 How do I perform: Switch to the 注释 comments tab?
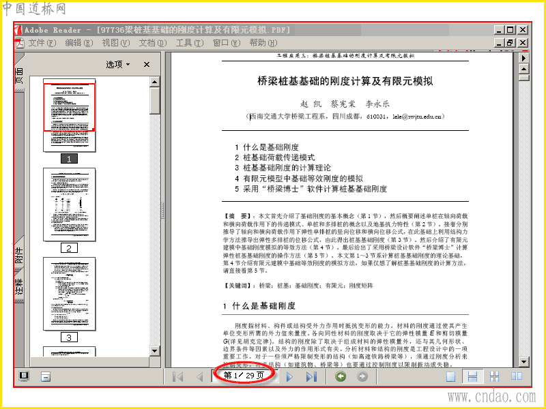tap(19, 286)
